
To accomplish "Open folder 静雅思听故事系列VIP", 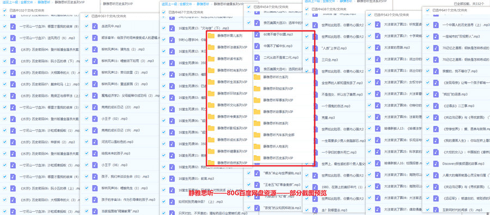I will coord(278,111).
